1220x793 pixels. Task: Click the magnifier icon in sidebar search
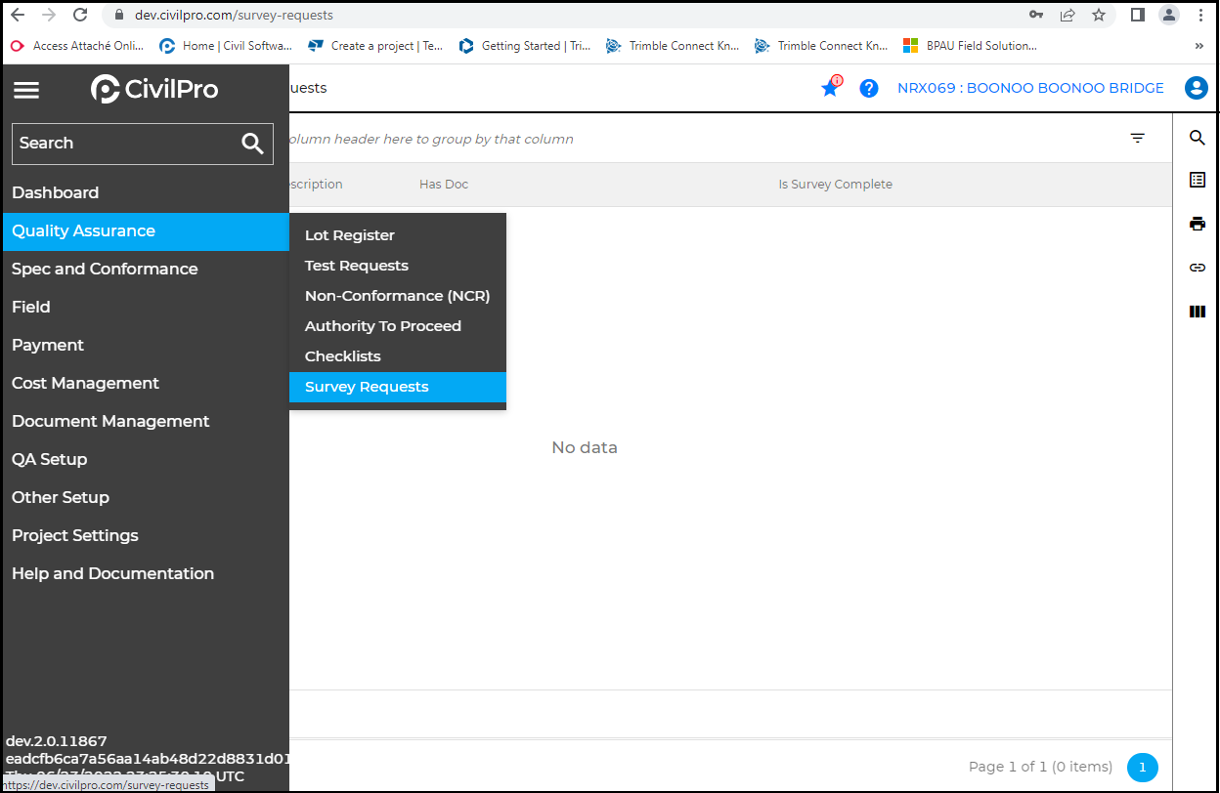252,144
